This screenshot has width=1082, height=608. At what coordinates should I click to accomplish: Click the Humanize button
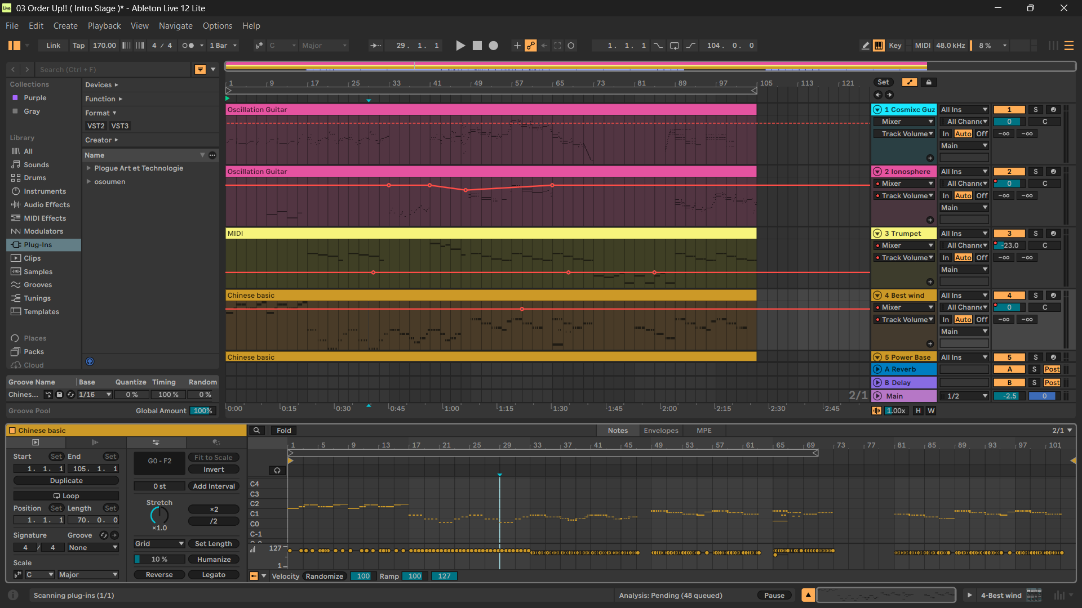click(214, 560)
